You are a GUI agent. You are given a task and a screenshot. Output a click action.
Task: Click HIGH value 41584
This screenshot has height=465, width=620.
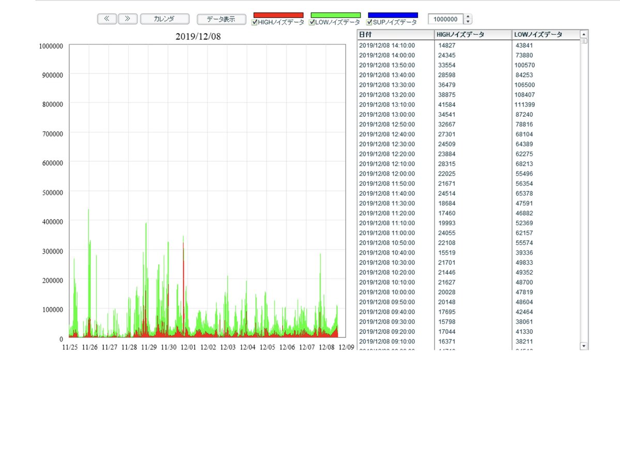point(446,104)
